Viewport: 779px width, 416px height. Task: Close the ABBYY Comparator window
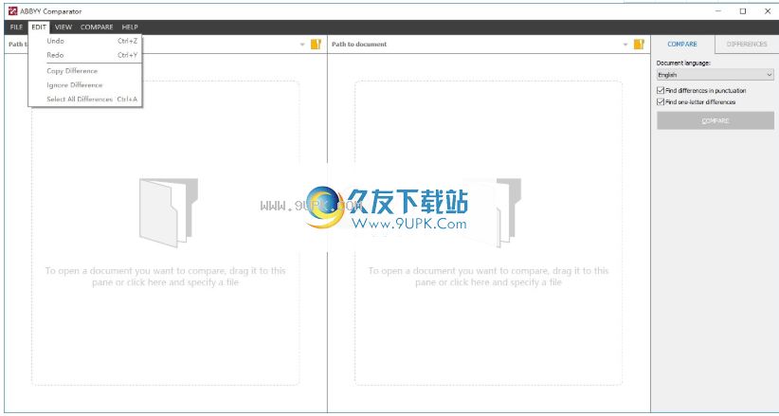coord(767,11)
